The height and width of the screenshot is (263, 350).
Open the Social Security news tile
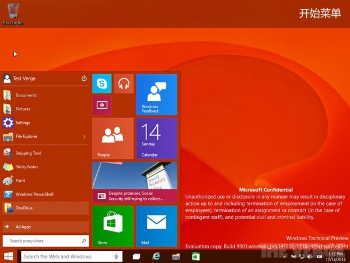click(134, 182)
